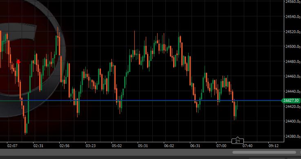
Task: Click the 09:12 time axis label
Action: 273,146
